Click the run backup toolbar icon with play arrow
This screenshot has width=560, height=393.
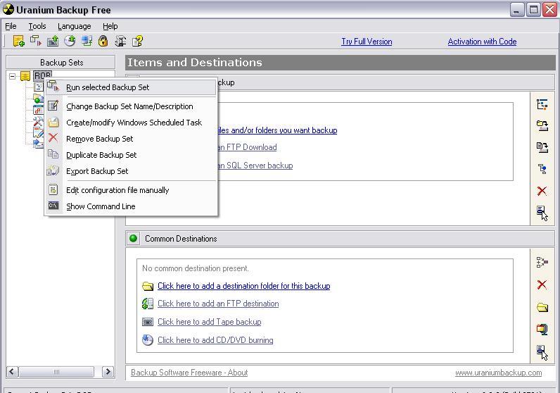tap(36, 41)
